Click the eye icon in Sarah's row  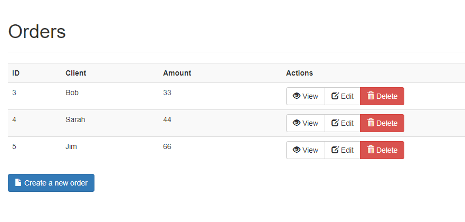tap(297, 123)
